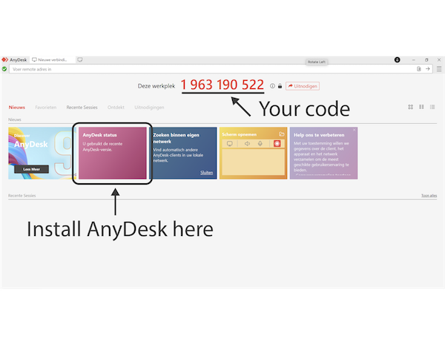The height and width of the screenshot is (345, 445).
Task: Click the workplace ID 1 963 190 522
Action: (x=222, y=85)
